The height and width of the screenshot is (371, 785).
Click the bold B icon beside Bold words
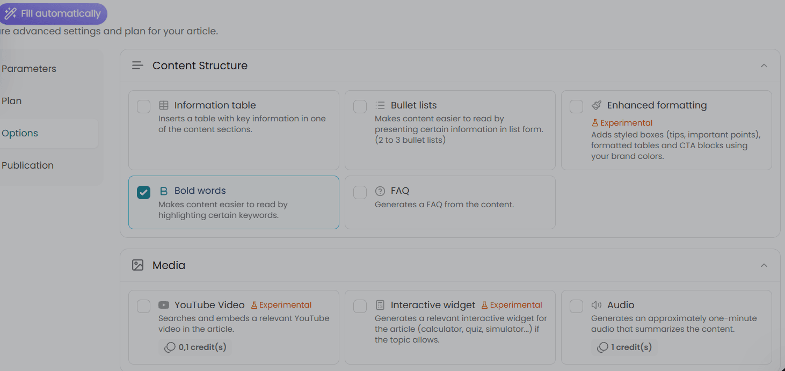click(x=163, y=191)
